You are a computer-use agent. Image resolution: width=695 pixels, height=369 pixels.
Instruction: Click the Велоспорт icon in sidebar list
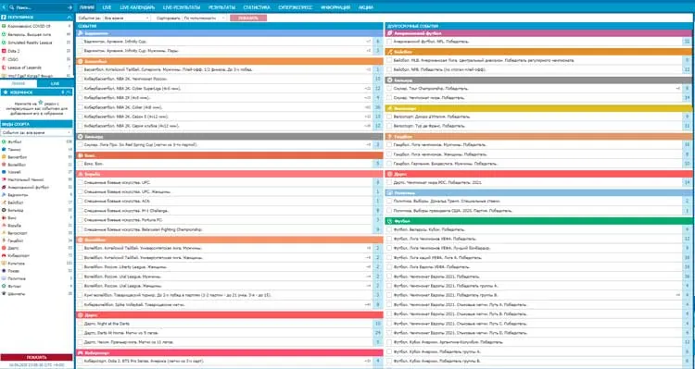click(4, 233)
